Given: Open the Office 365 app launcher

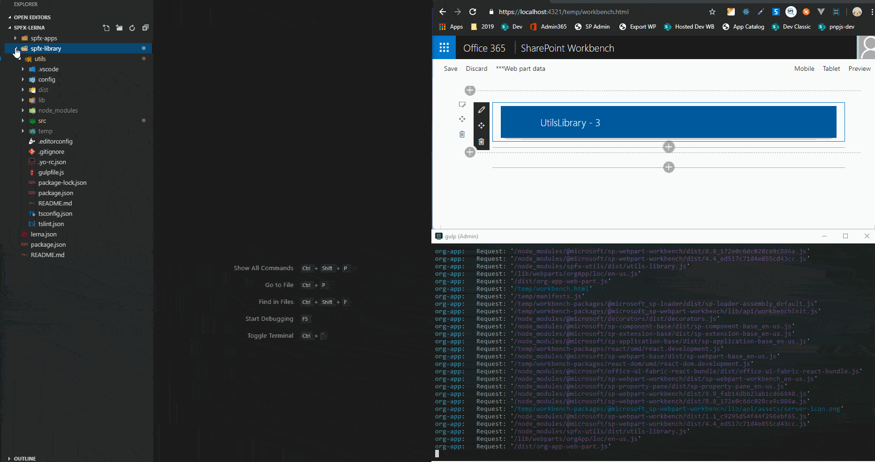Looking at the screenshot, I should [x=444, y=48].
